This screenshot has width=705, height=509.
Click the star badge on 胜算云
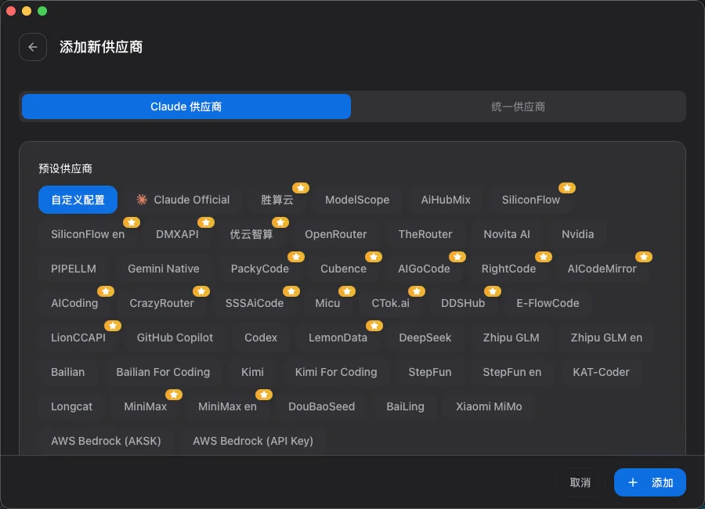302,188
